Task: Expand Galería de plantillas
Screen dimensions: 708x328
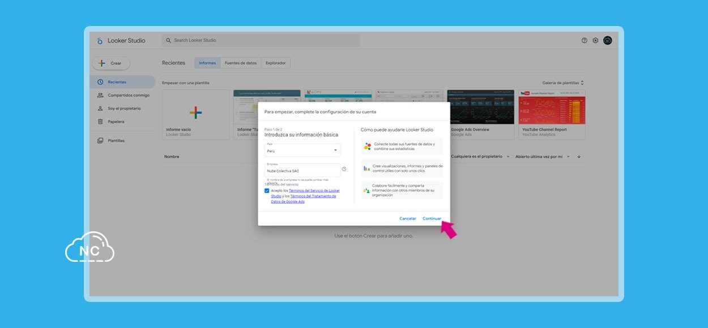Action: (x=563, y=83)
